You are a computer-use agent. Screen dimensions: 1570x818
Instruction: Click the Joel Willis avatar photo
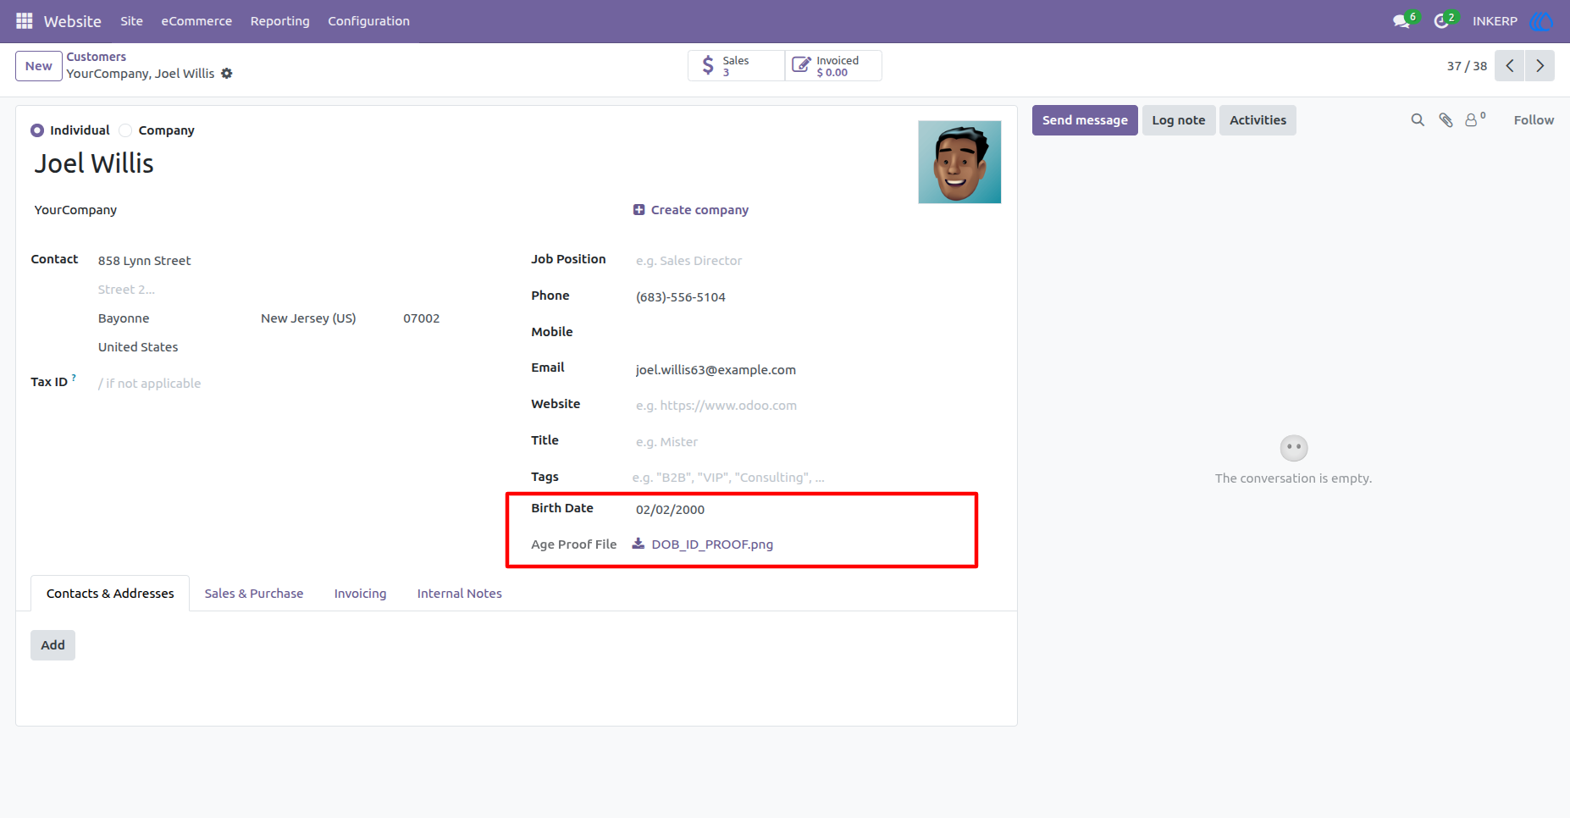click(x=959, y=162)
